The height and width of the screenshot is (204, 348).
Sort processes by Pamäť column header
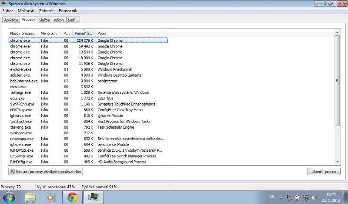[x=84, y=33]
